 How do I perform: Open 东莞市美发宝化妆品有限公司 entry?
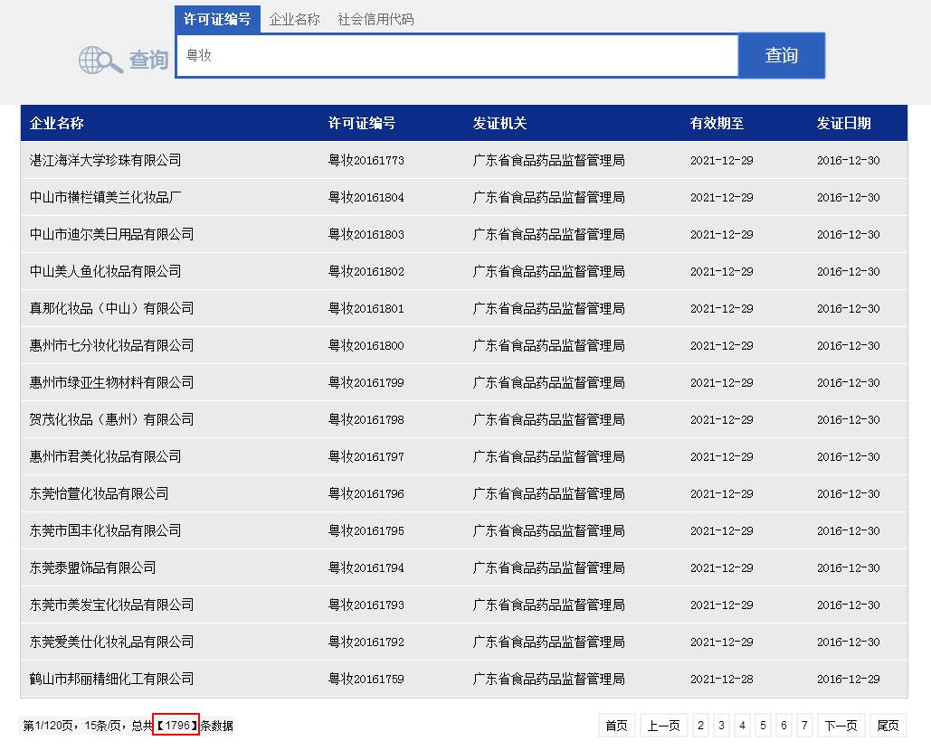coord(111,605)
